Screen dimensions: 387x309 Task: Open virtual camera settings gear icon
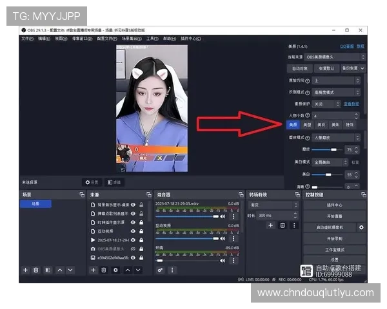pos(361,227)
